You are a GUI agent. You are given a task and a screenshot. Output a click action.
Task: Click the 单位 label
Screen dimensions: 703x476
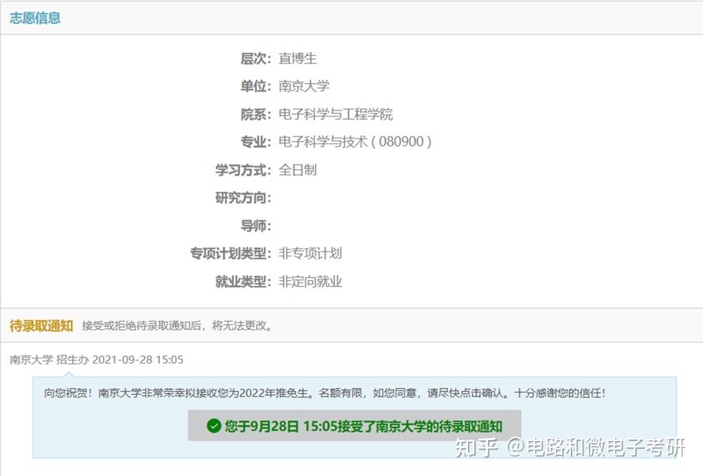(x=256, y=86)
